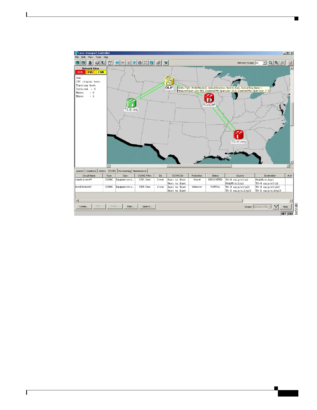Click the gray grid toolbar icon
The width and height of the screenshot is (317, 410).
click(x=146, y=63)
